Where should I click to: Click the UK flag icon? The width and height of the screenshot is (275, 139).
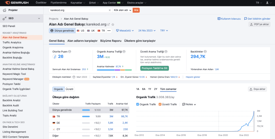pos(88,31)
